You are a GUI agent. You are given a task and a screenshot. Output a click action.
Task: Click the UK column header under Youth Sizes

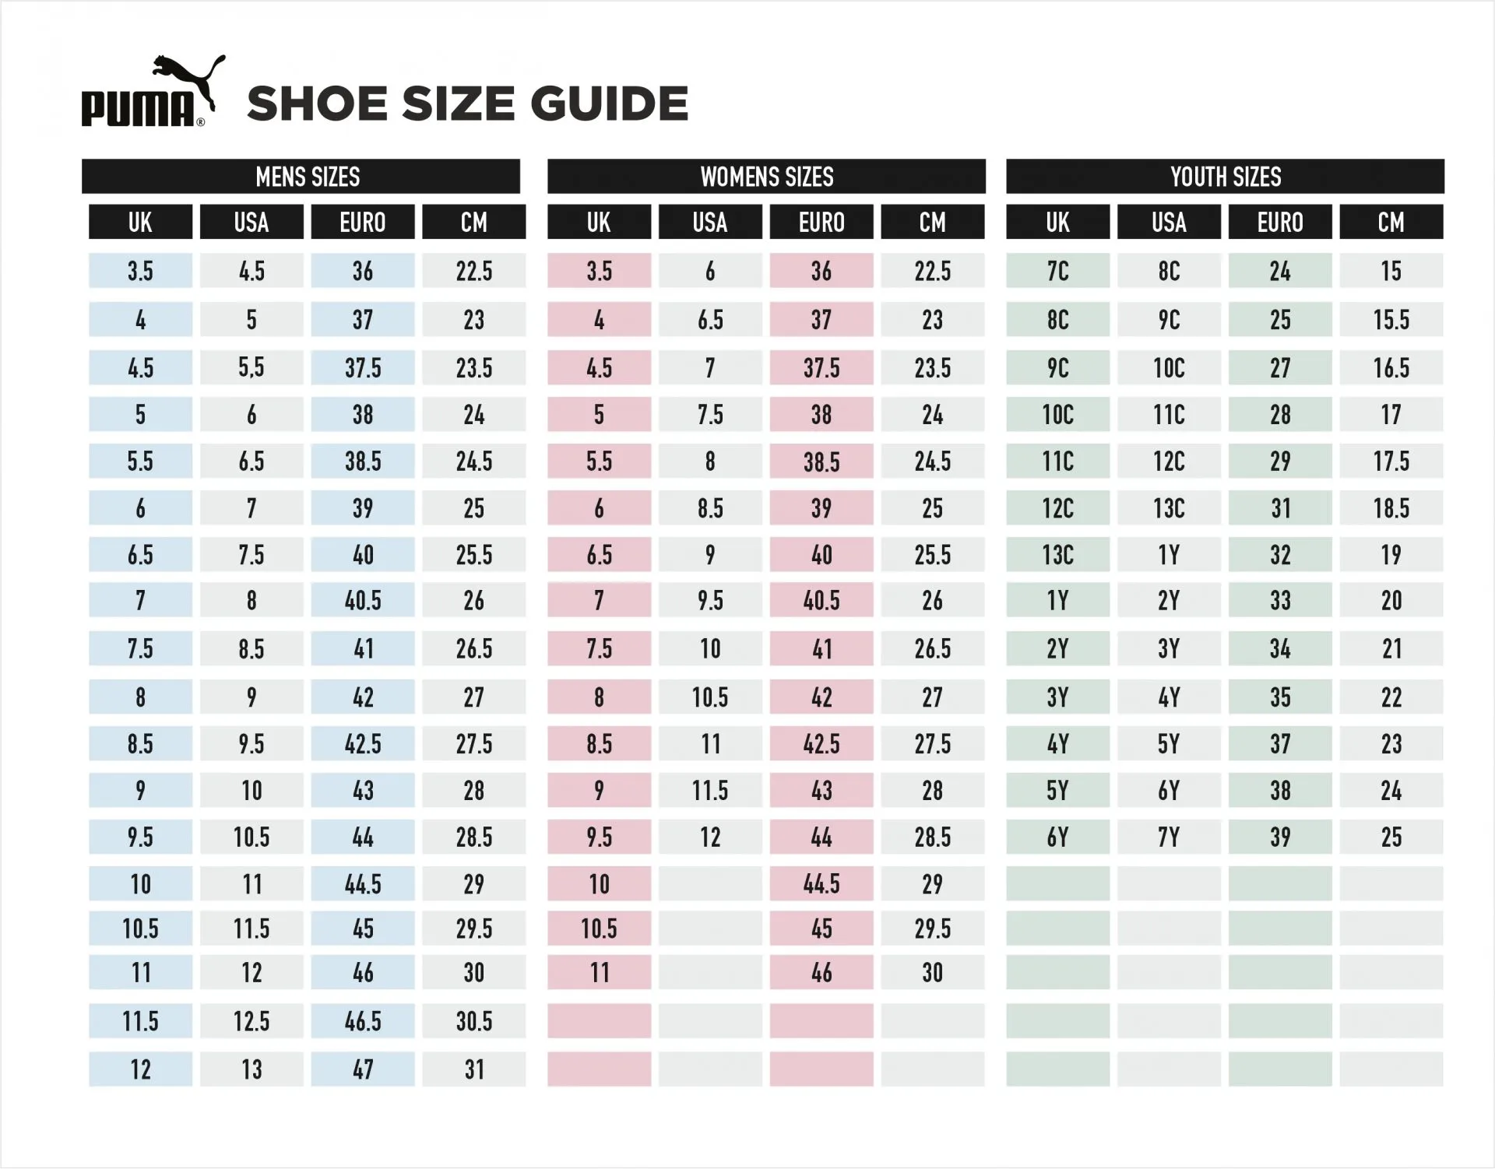point(1057,222)
